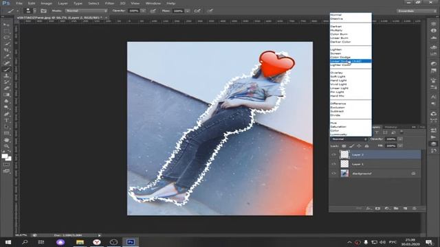Create a new group with folder icon

tap(396, 209)
